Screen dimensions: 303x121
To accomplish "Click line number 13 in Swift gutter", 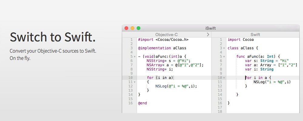I will tap(220, 90).
